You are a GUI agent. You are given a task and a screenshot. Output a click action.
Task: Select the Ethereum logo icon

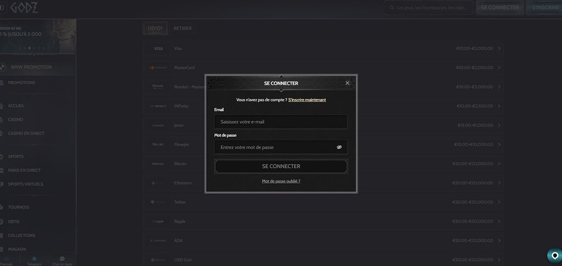[x=158, y=183]
